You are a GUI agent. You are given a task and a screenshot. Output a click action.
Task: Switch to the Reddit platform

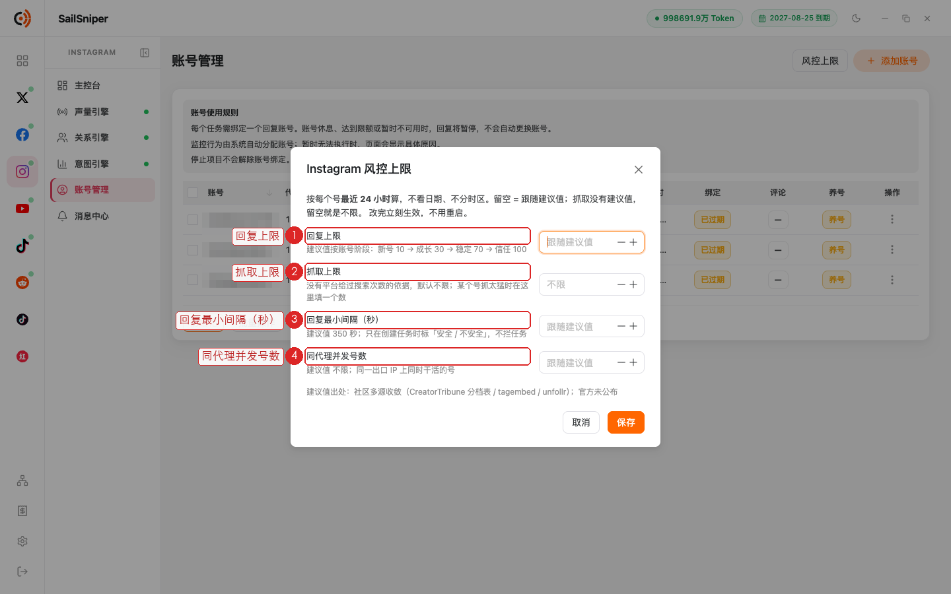point(22,282)
